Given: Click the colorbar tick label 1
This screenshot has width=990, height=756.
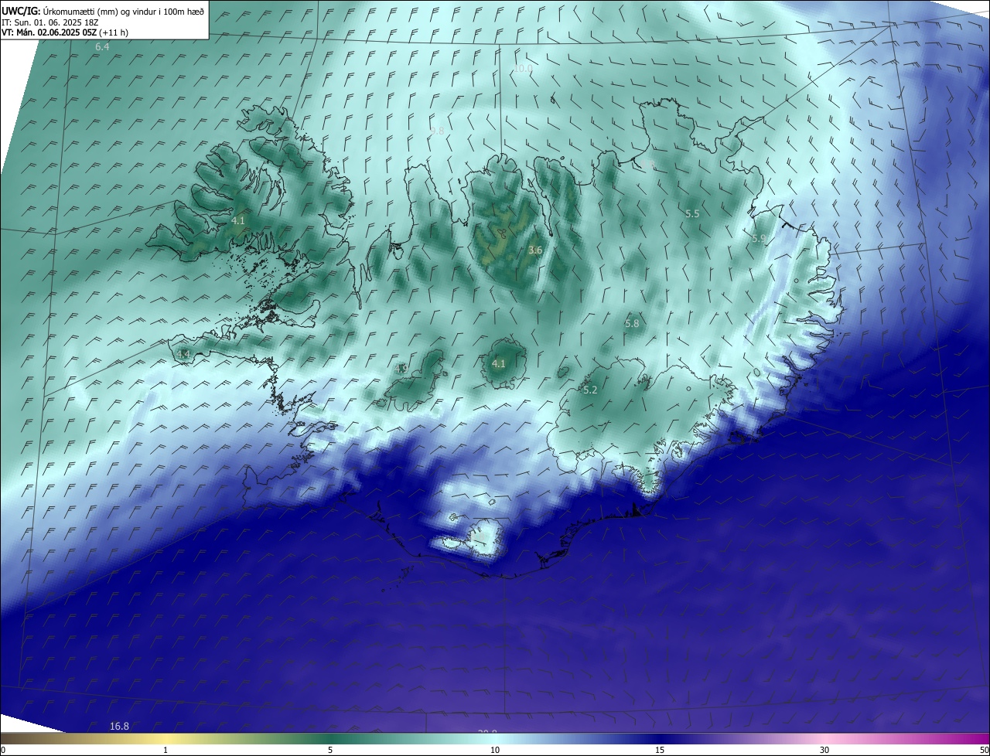Looking at the screenshot, I should click(166, 750).
